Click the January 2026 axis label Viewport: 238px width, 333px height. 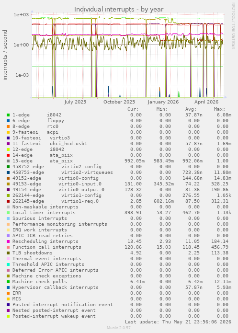coord(163,102)
